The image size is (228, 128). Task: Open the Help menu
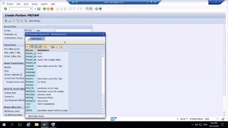(x=53, y=4)
